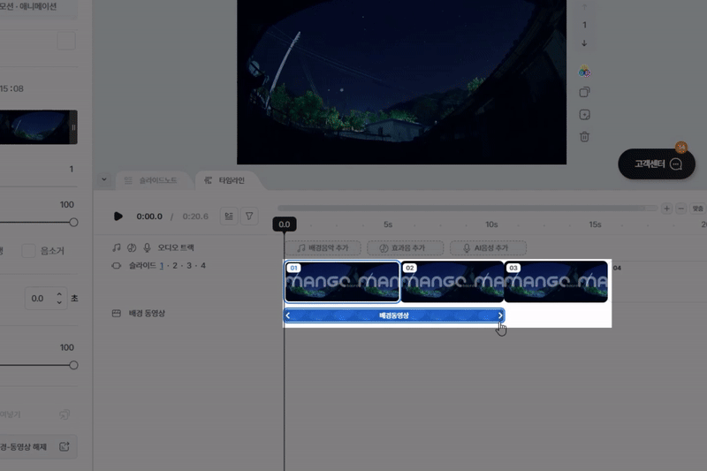The width and height of the screenshot is (707, 471).
Task: Click left handle of 배경동영상 clip
Action: coord(288,315)
